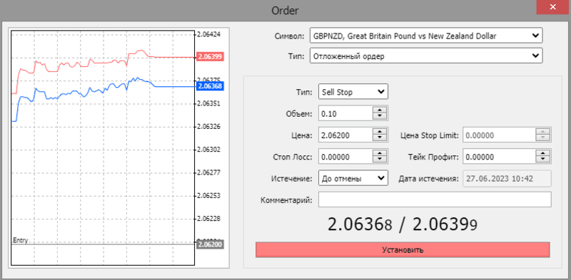Click the Дата истечения date field
The image size is (571, 280).
click(x=507, y=178)
